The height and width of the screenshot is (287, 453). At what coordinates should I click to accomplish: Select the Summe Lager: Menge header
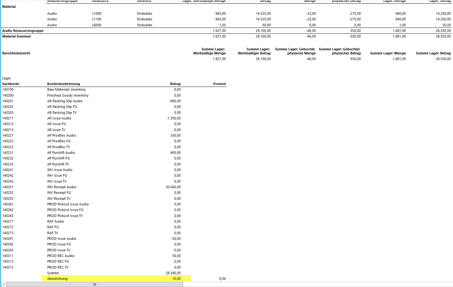(388, 53)
